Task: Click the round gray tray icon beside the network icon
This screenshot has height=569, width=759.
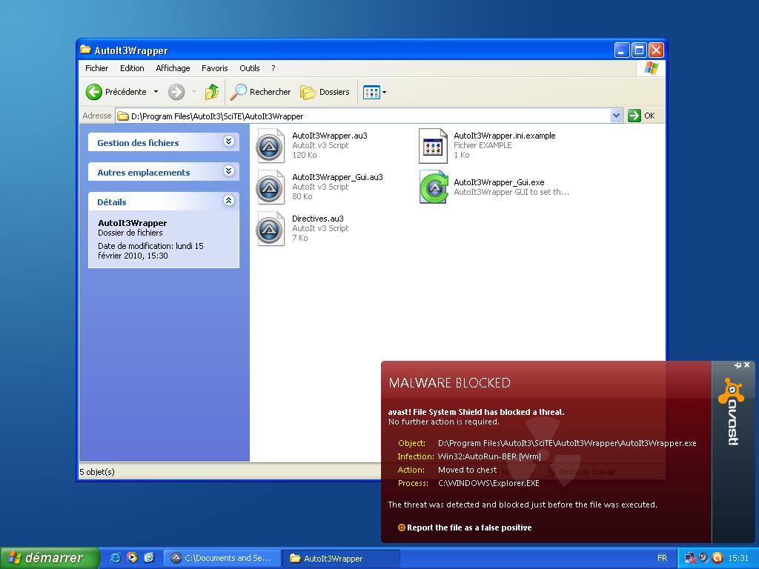Action: [x=703, y=558]
